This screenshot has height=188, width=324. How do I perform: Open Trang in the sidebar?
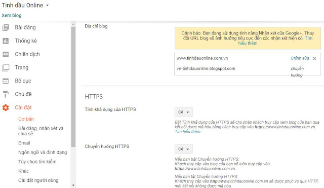pyautogui.click(x=21, y=67)
